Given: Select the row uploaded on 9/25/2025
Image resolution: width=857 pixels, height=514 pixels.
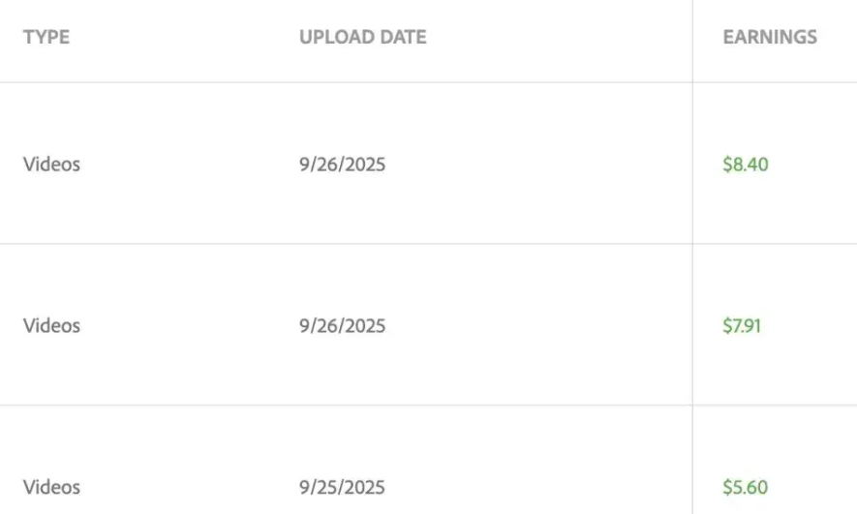Looking at the screenshot, I should point(194,487).
